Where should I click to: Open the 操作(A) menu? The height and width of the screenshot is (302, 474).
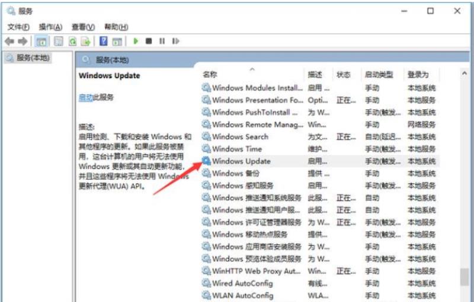point(50,27)
